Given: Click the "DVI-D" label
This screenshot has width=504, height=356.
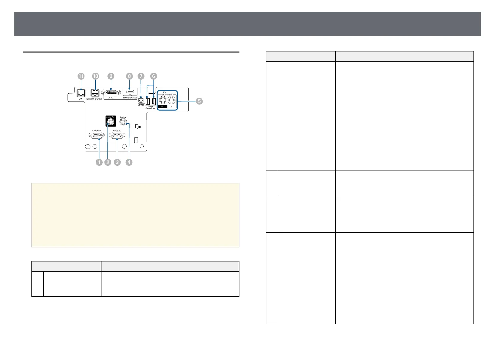Looking at the screenshot, I should pos(110,98).
